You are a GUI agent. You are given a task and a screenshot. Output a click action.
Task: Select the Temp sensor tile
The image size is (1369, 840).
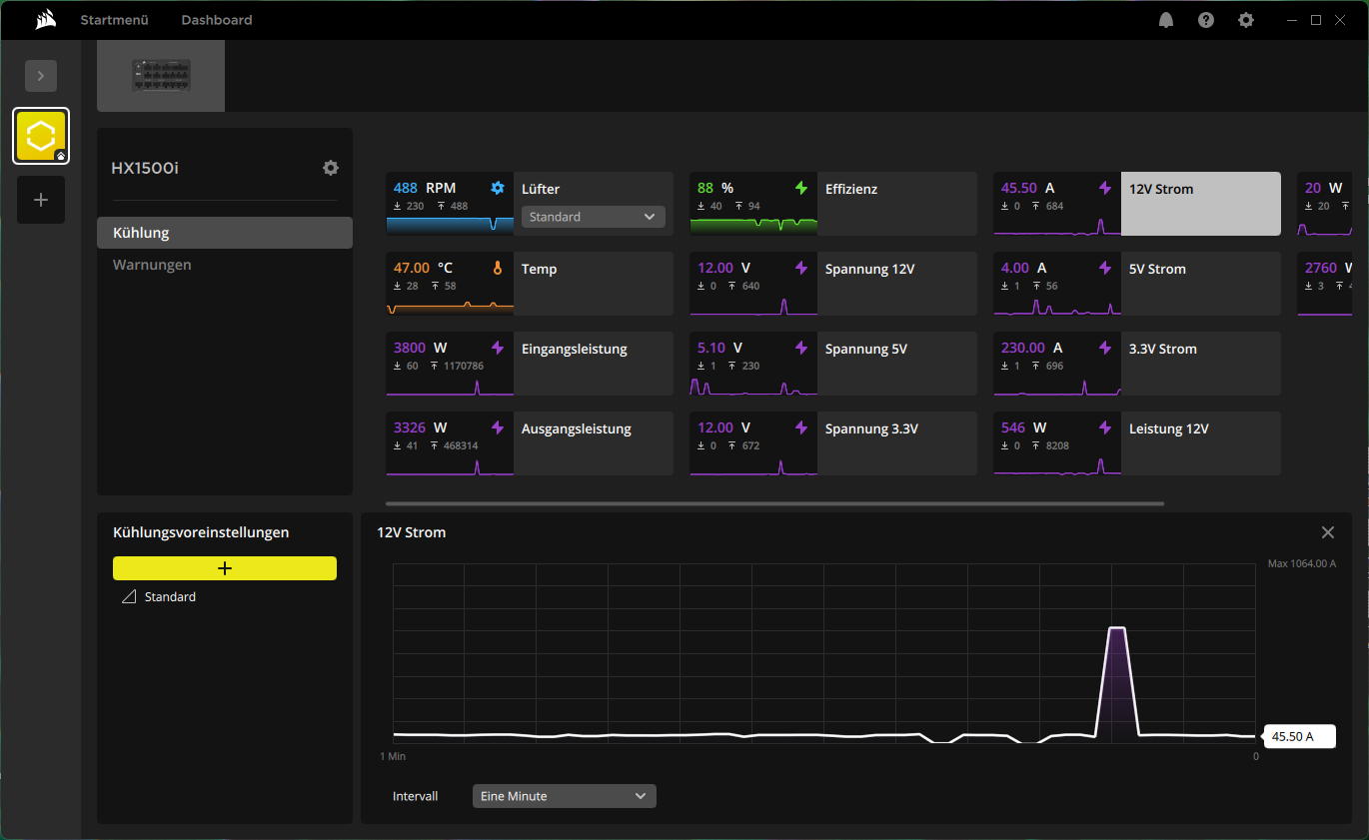[530, 284]
